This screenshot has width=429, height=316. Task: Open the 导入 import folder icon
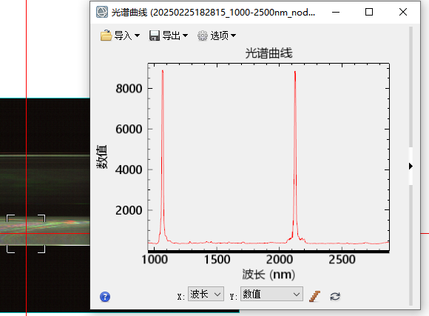(x=106, y=36)
